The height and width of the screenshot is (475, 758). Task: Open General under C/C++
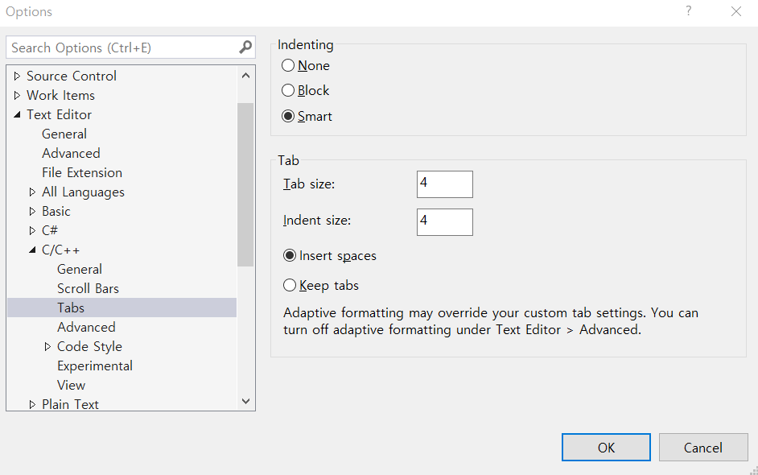click(x=80, y=269)
